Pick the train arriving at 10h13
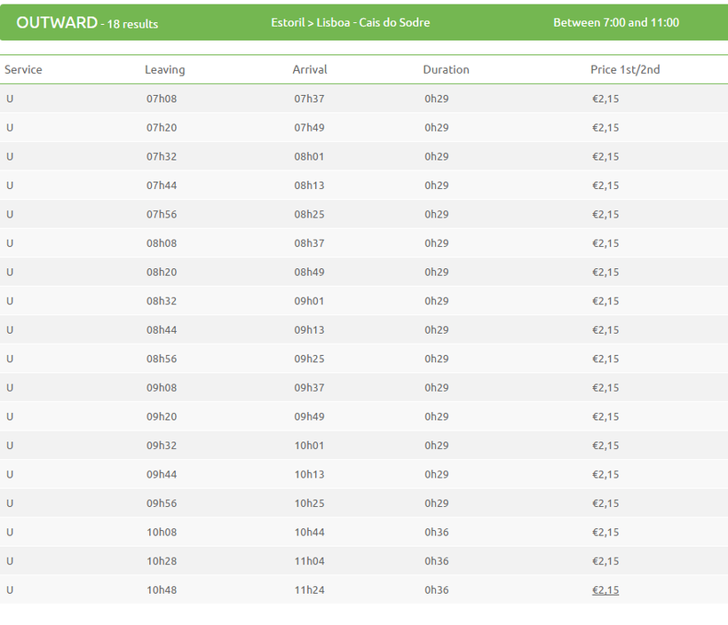 point(309,474)
